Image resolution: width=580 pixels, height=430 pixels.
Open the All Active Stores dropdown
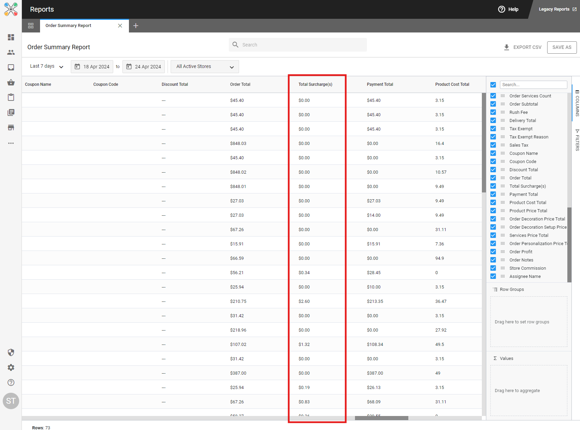point(205,67)
